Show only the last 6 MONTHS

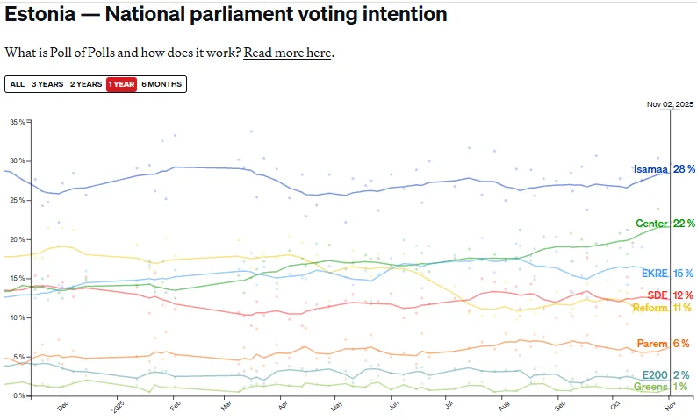(162, 84)
